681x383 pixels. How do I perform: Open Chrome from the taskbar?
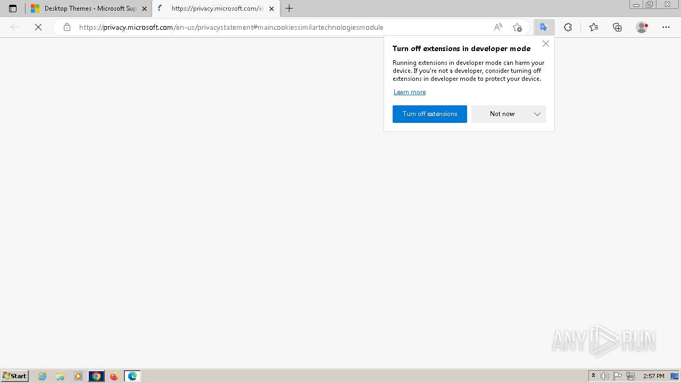click(x=96, y=376)
